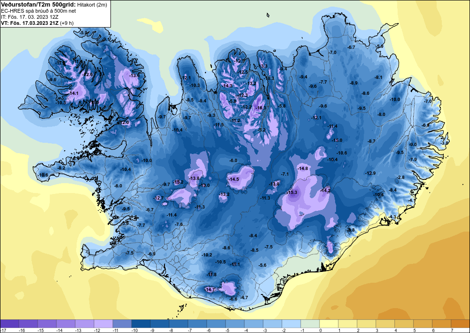Click the '-11.8' temperature value
The width and height of the screenshot is (470, 333).
211,275
